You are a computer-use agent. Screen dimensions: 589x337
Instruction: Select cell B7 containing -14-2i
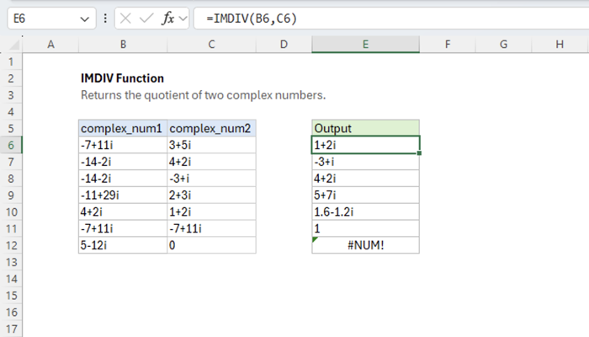pyautogui.click(x=123, y=162)
